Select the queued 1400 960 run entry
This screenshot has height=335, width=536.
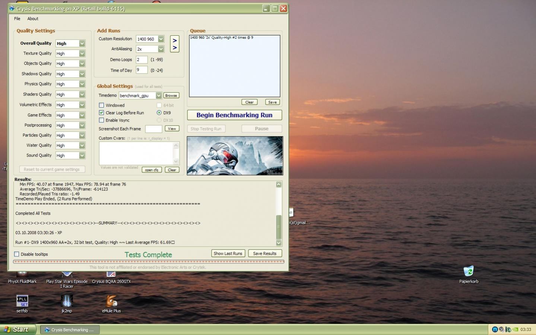pyautogui.click(x=222, y=38)
